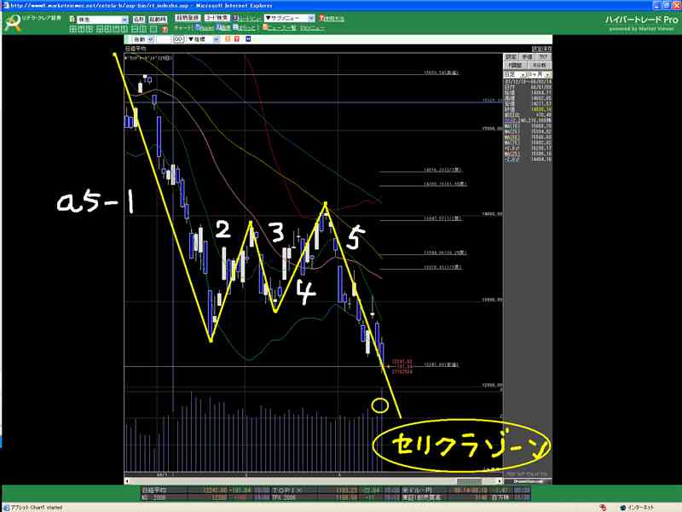Click the 設定 tab button in side panel
Image resolution: width=682 pixels, height=512 pixels.
click(x=511, y=57)
